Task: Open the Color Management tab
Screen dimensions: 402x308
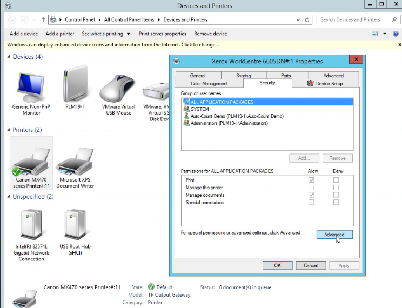Action: [x=209, y=84]
